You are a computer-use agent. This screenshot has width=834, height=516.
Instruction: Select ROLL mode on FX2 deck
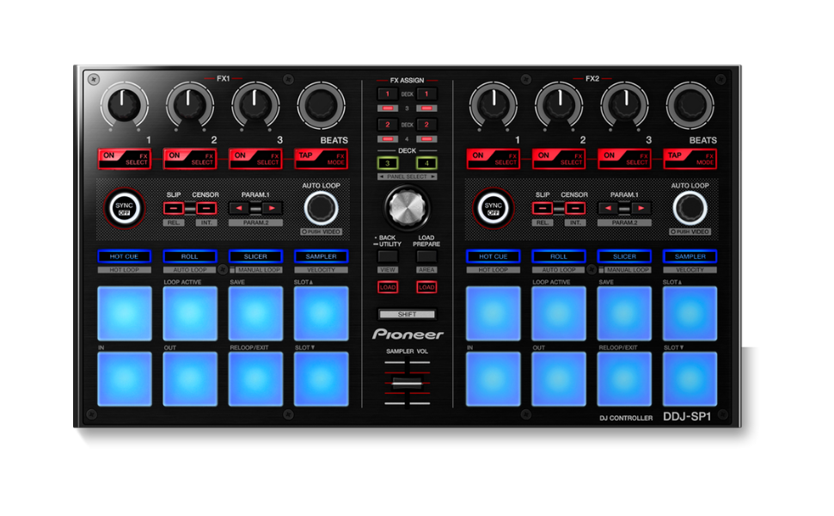(559, 256)
